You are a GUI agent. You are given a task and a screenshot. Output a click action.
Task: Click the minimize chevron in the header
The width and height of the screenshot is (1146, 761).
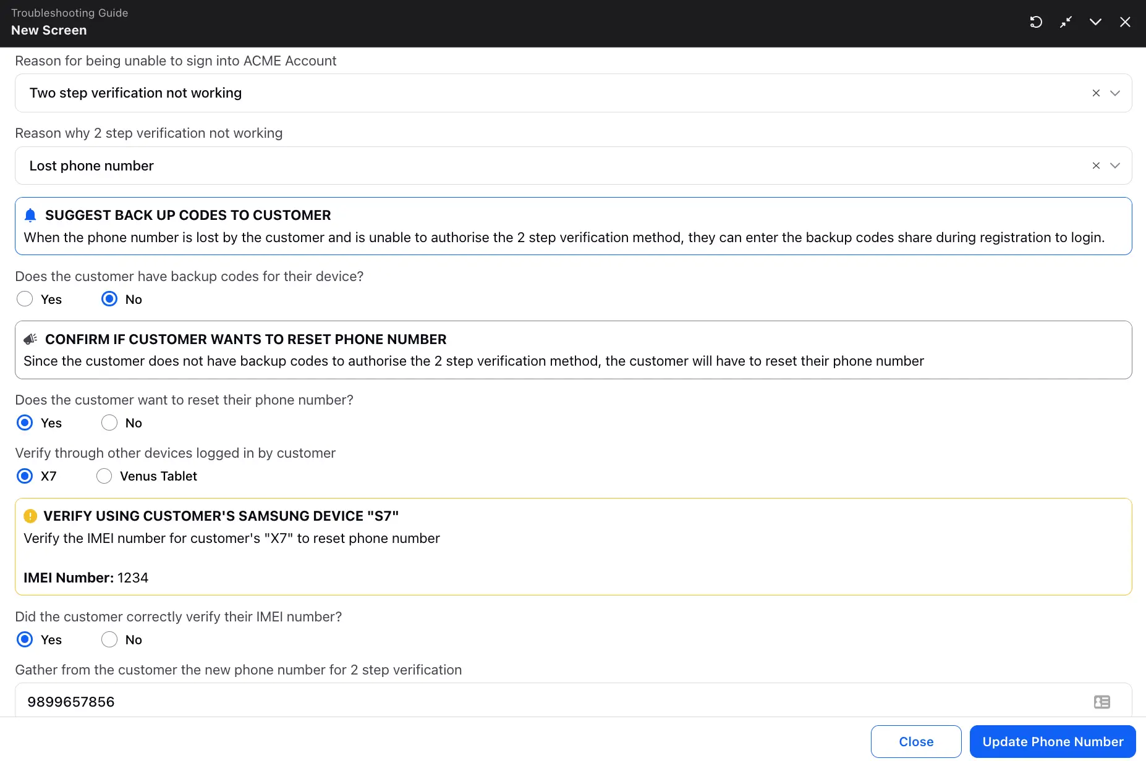click(1095, 22)
